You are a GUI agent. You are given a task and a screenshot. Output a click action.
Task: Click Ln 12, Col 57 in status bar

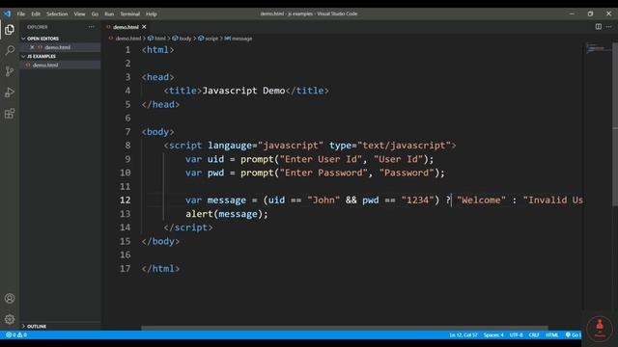pyautogui.click(x=463, y=334)
